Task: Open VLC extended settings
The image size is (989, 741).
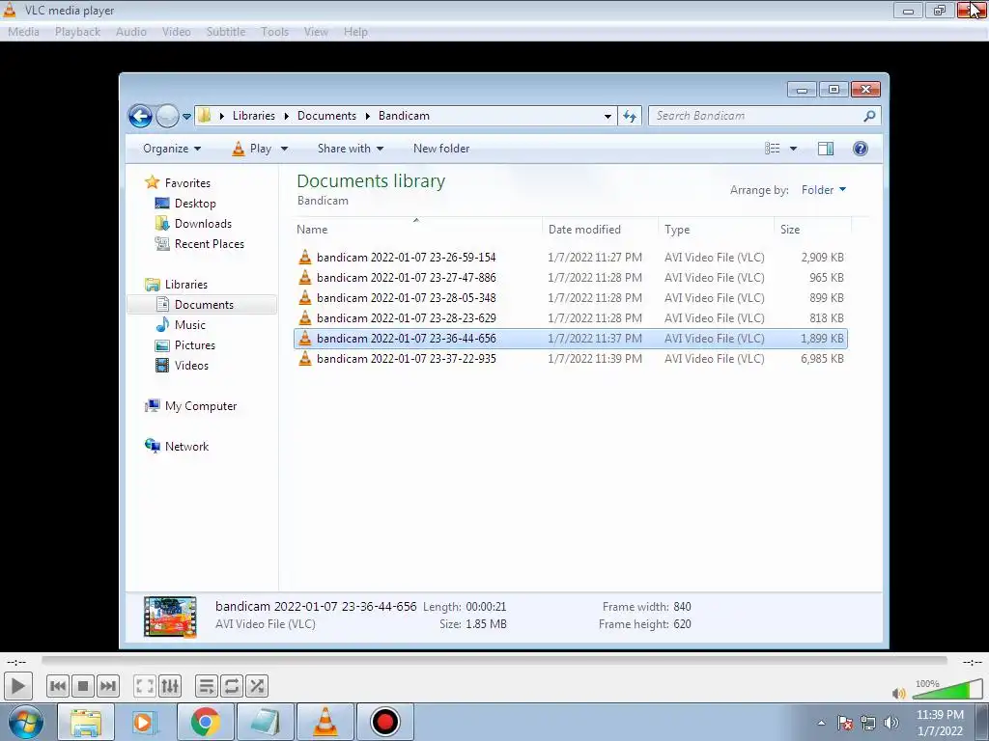Action: (x=170, y=686)
